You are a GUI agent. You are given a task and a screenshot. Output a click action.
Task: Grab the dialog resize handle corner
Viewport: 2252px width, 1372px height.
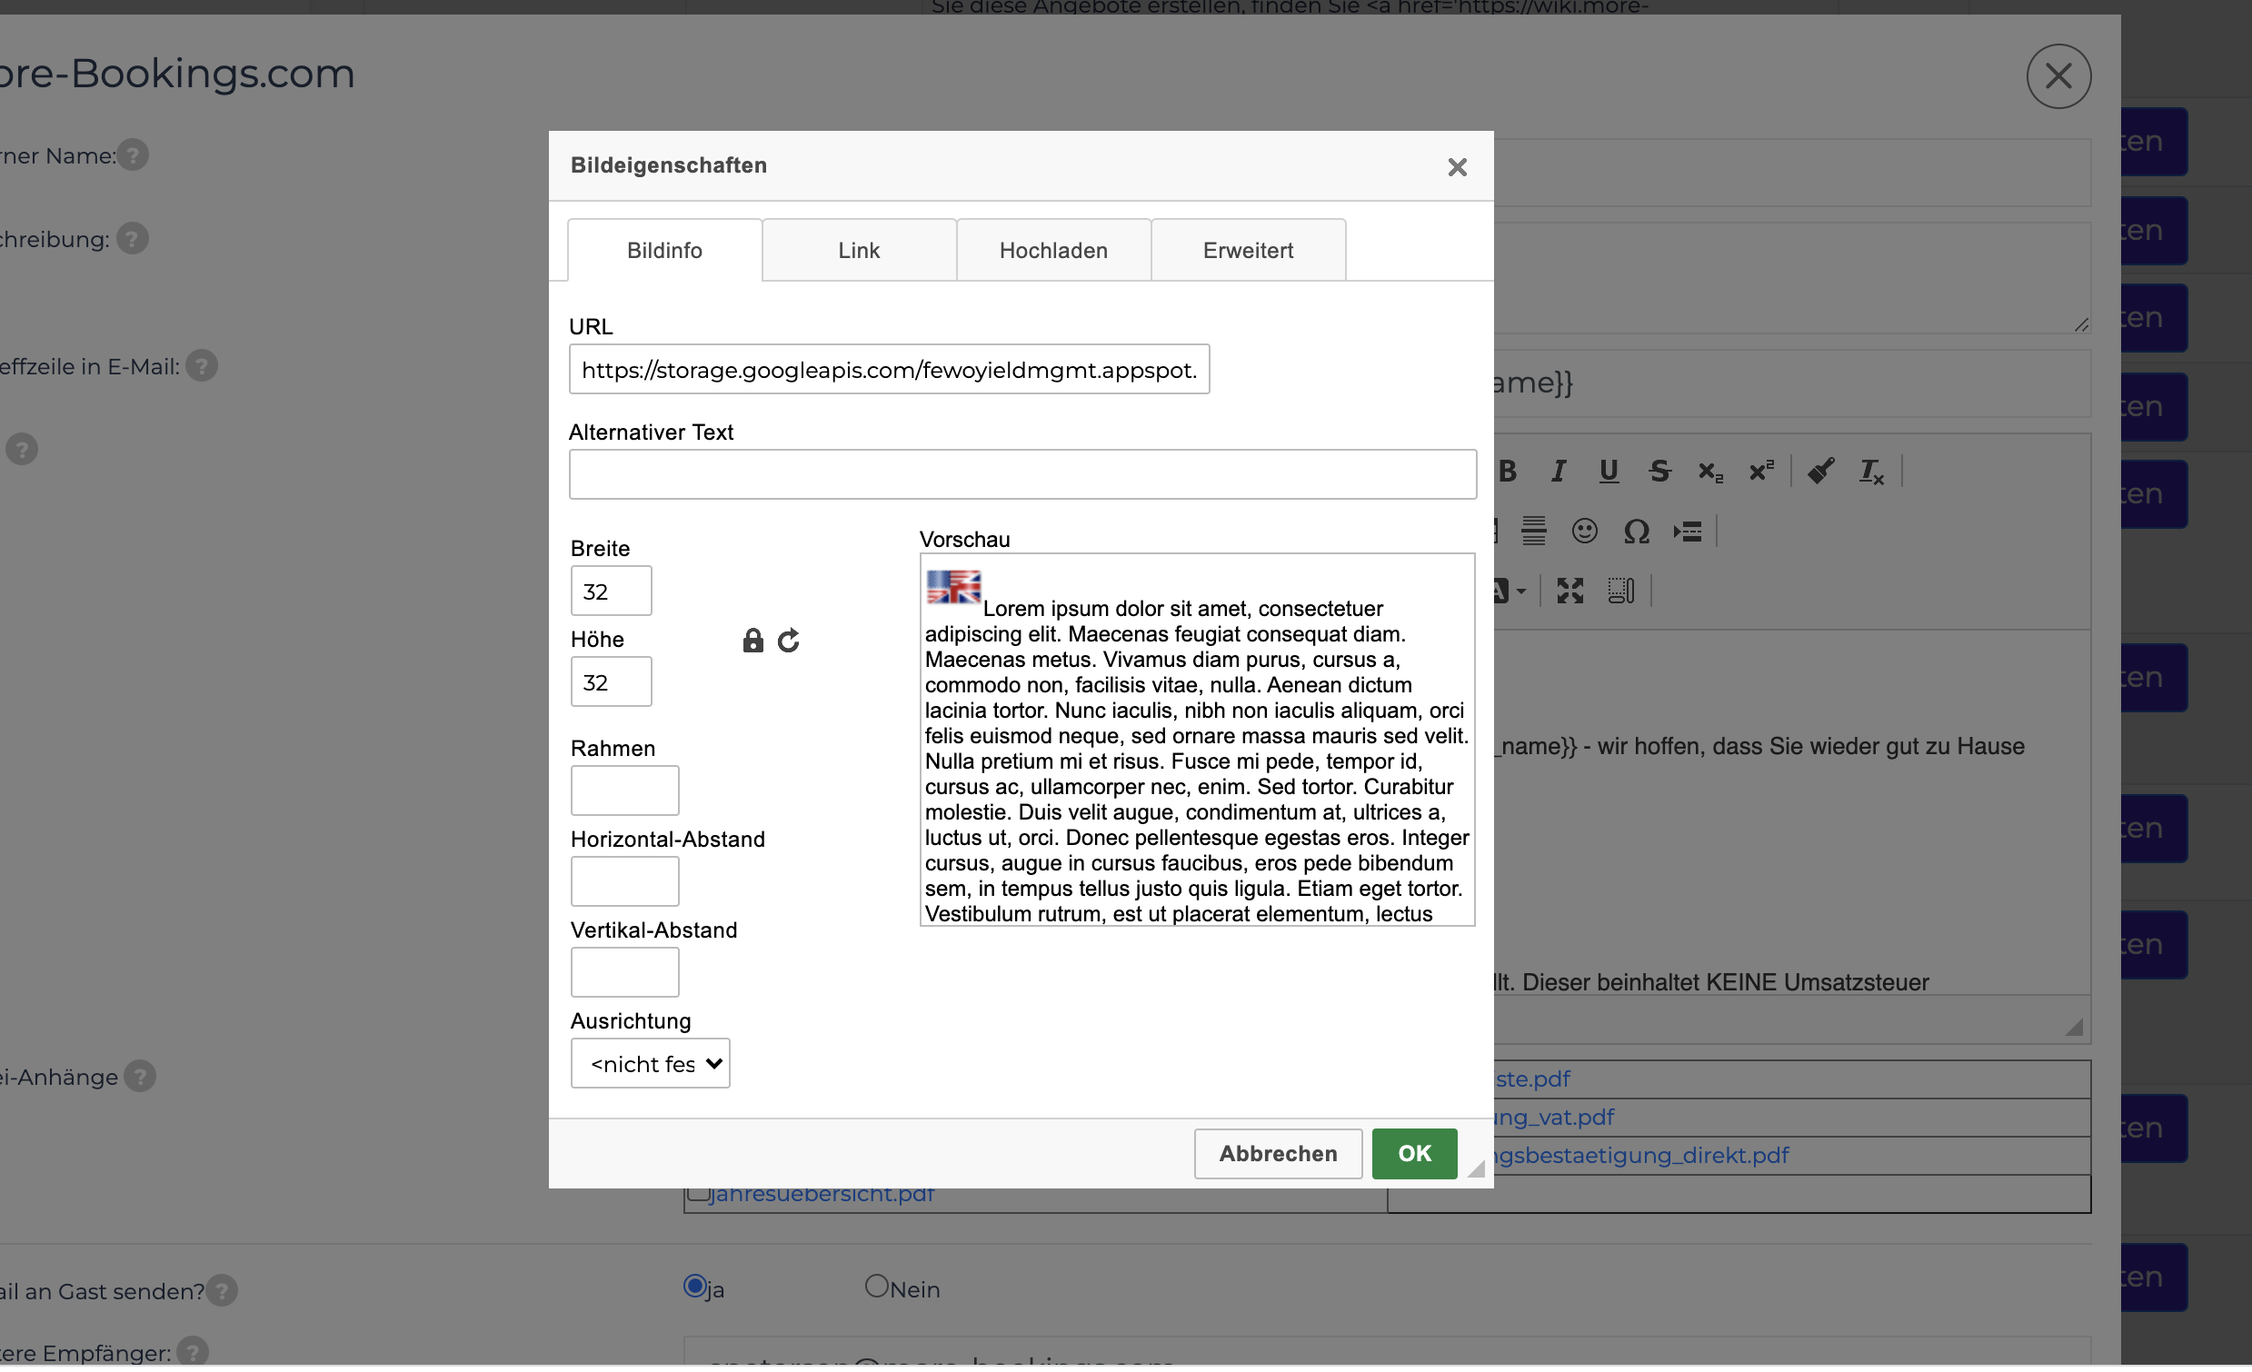click(1475, 1168)
